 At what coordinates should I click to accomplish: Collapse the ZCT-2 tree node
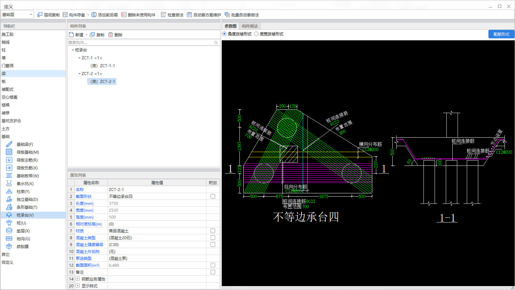click(79, 73)
